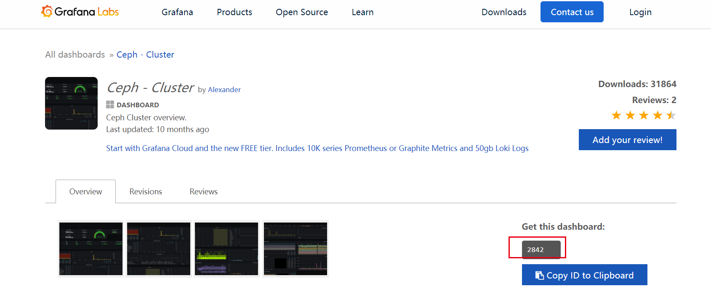Image resolution: width=711 pixels, height=297 pixels.
Task: Open author Alexander's profile
Action: 224,90
